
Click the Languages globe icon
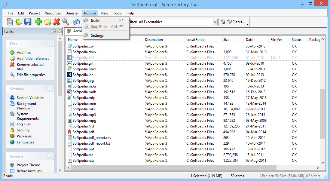click(x=12, y=142)
